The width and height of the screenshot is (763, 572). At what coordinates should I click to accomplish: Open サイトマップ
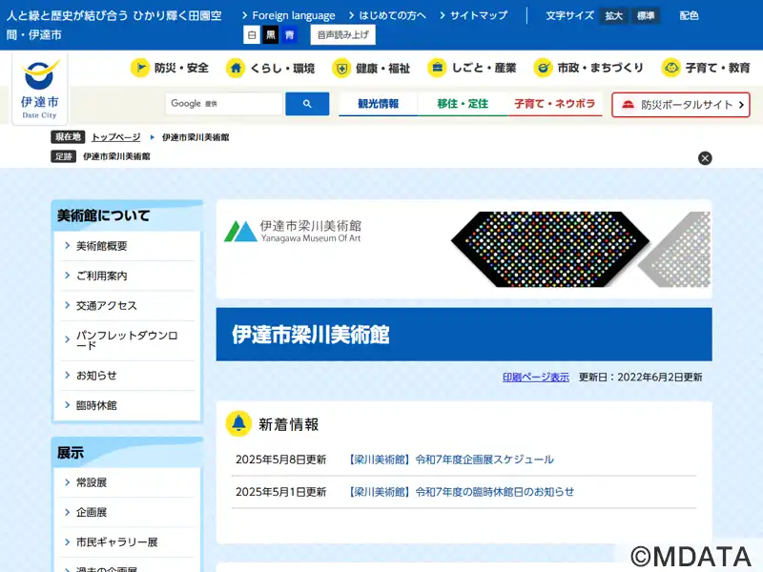pos(479,15)
